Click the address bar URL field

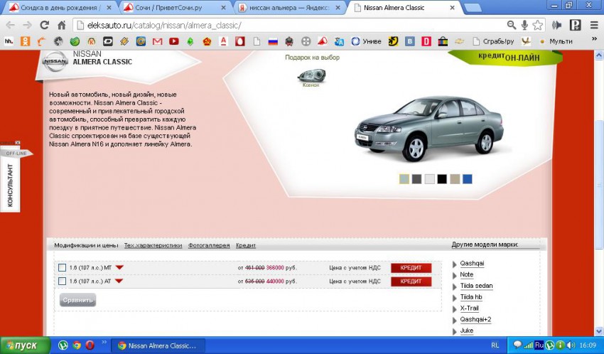coord(284,25)
